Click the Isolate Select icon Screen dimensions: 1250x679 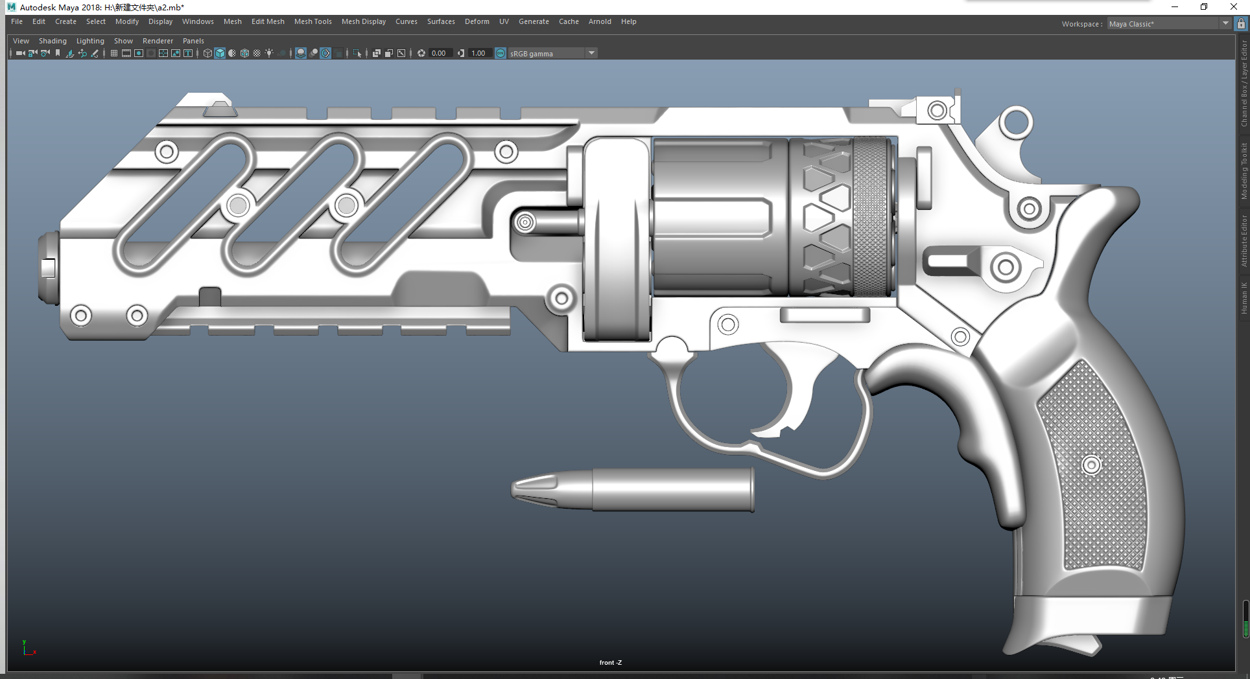tap(357, 53)
